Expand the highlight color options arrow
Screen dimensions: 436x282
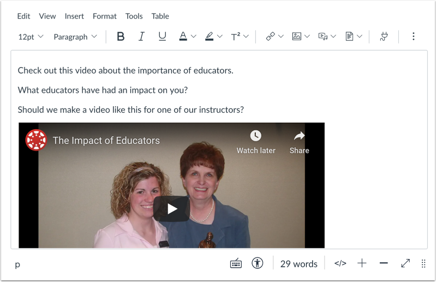(220, 37)
